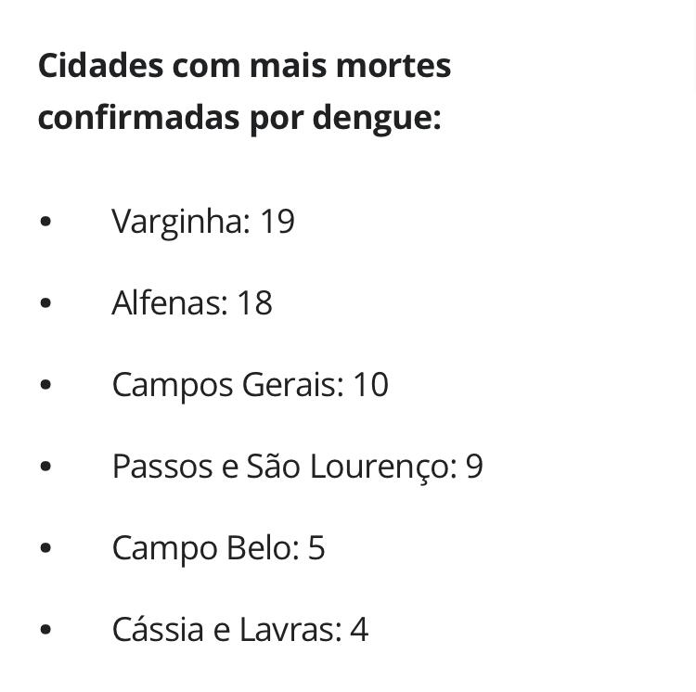Click the word 'Lourenço' in the list
The image size is (696, 692).
pyautogui.click(x=383, y=467)
